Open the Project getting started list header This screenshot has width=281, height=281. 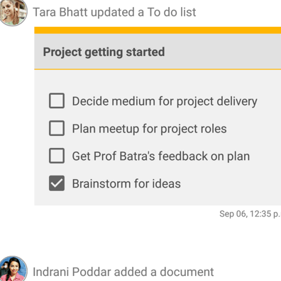(x=158, y=52)
